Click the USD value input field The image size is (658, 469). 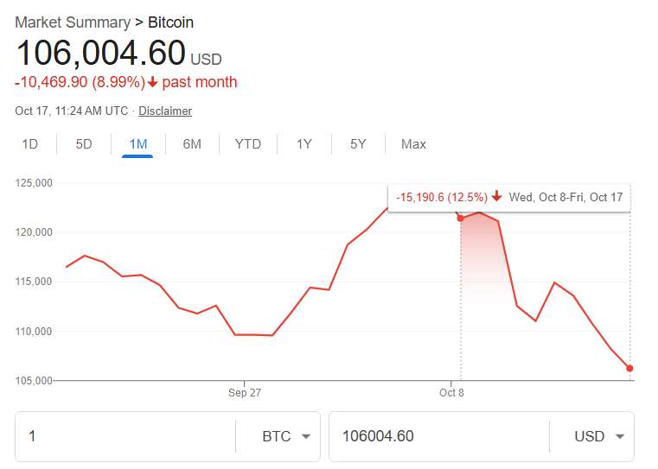[x=437, y=436]
